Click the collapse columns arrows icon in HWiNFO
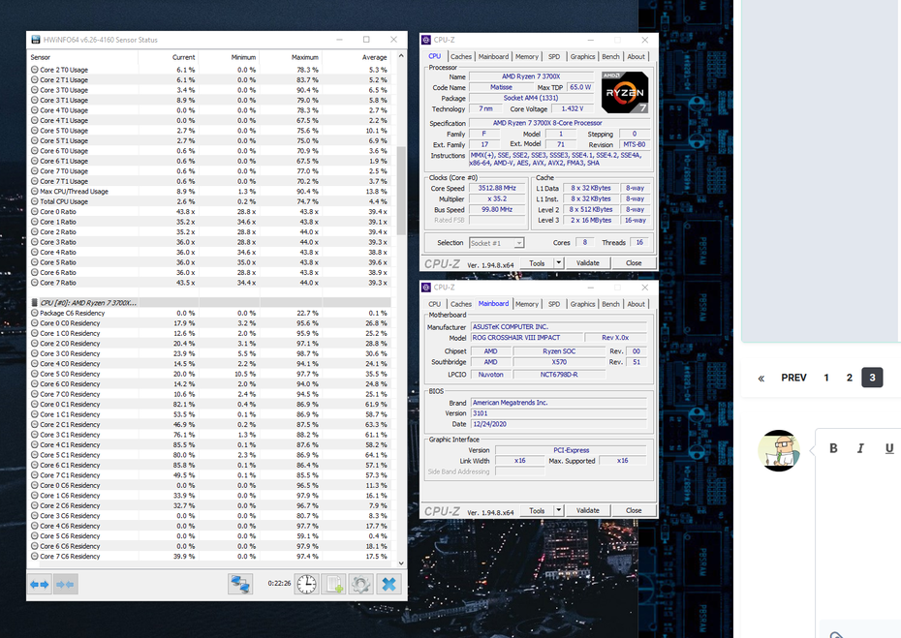The image size is (901, 638). click(x=66, y=584)
